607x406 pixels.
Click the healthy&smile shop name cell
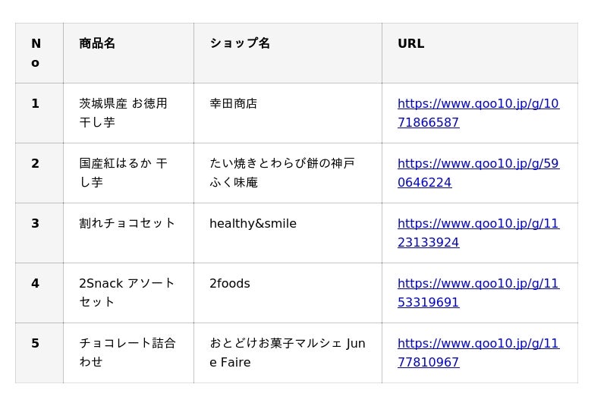[x=253, y=224]
